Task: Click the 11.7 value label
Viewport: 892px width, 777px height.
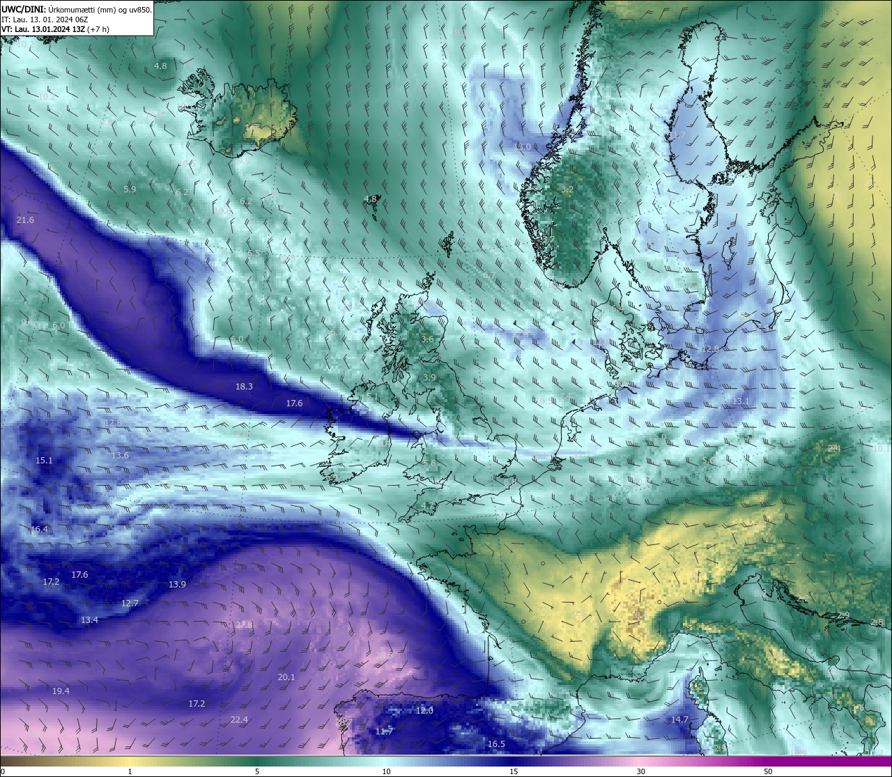Action: click(384, 732)
